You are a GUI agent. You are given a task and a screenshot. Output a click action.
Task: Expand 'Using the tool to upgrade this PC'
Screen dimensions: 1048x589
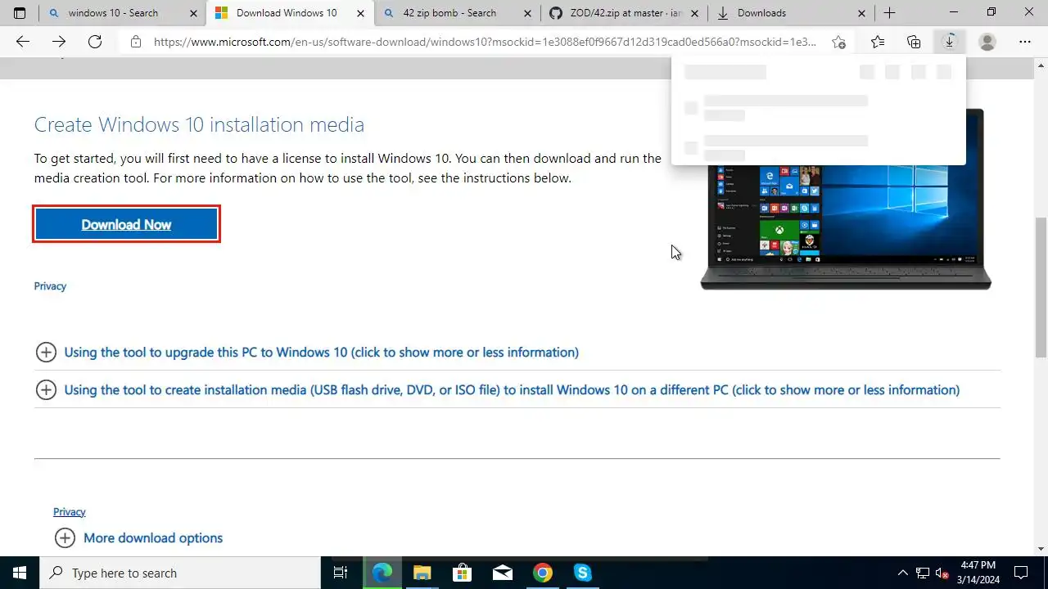click(x=321, y=353)
